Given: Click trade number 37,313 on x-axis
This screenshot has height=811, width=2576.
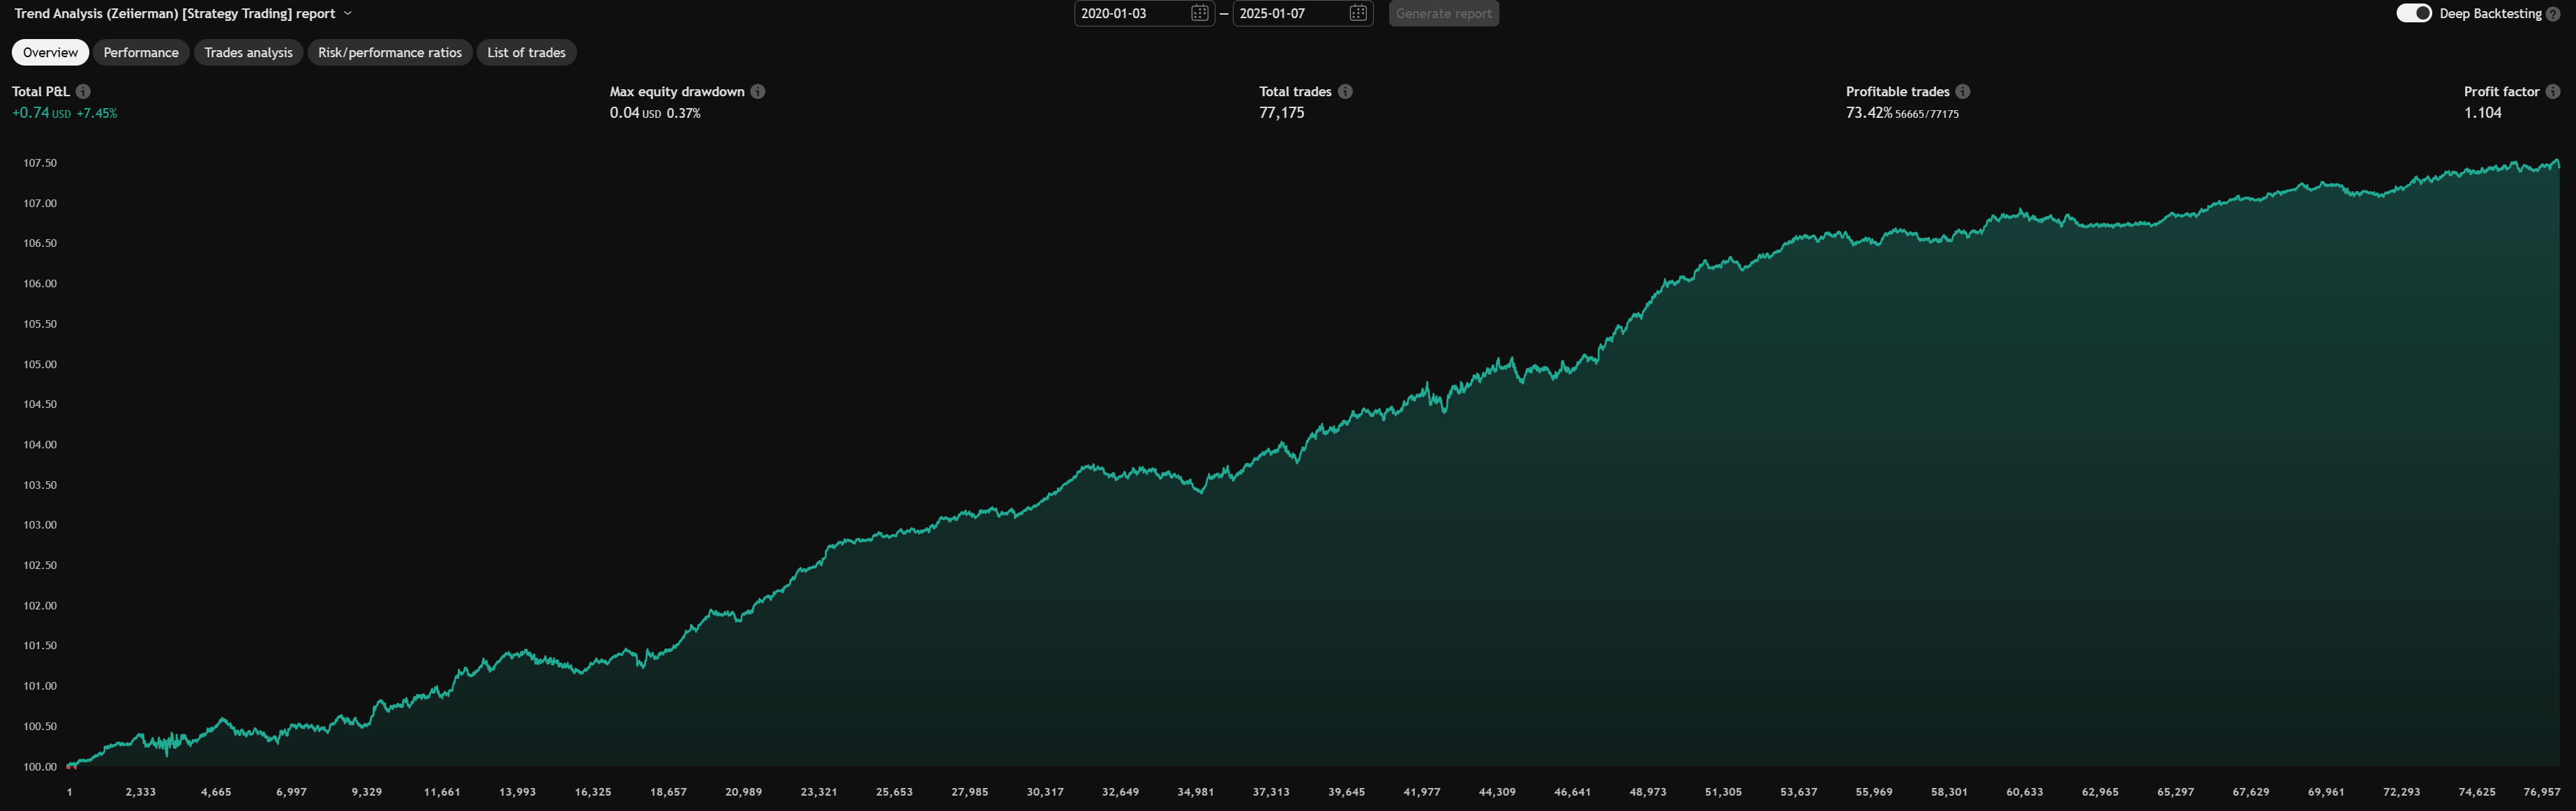Looking at the screenshot, I should 1270,792.
